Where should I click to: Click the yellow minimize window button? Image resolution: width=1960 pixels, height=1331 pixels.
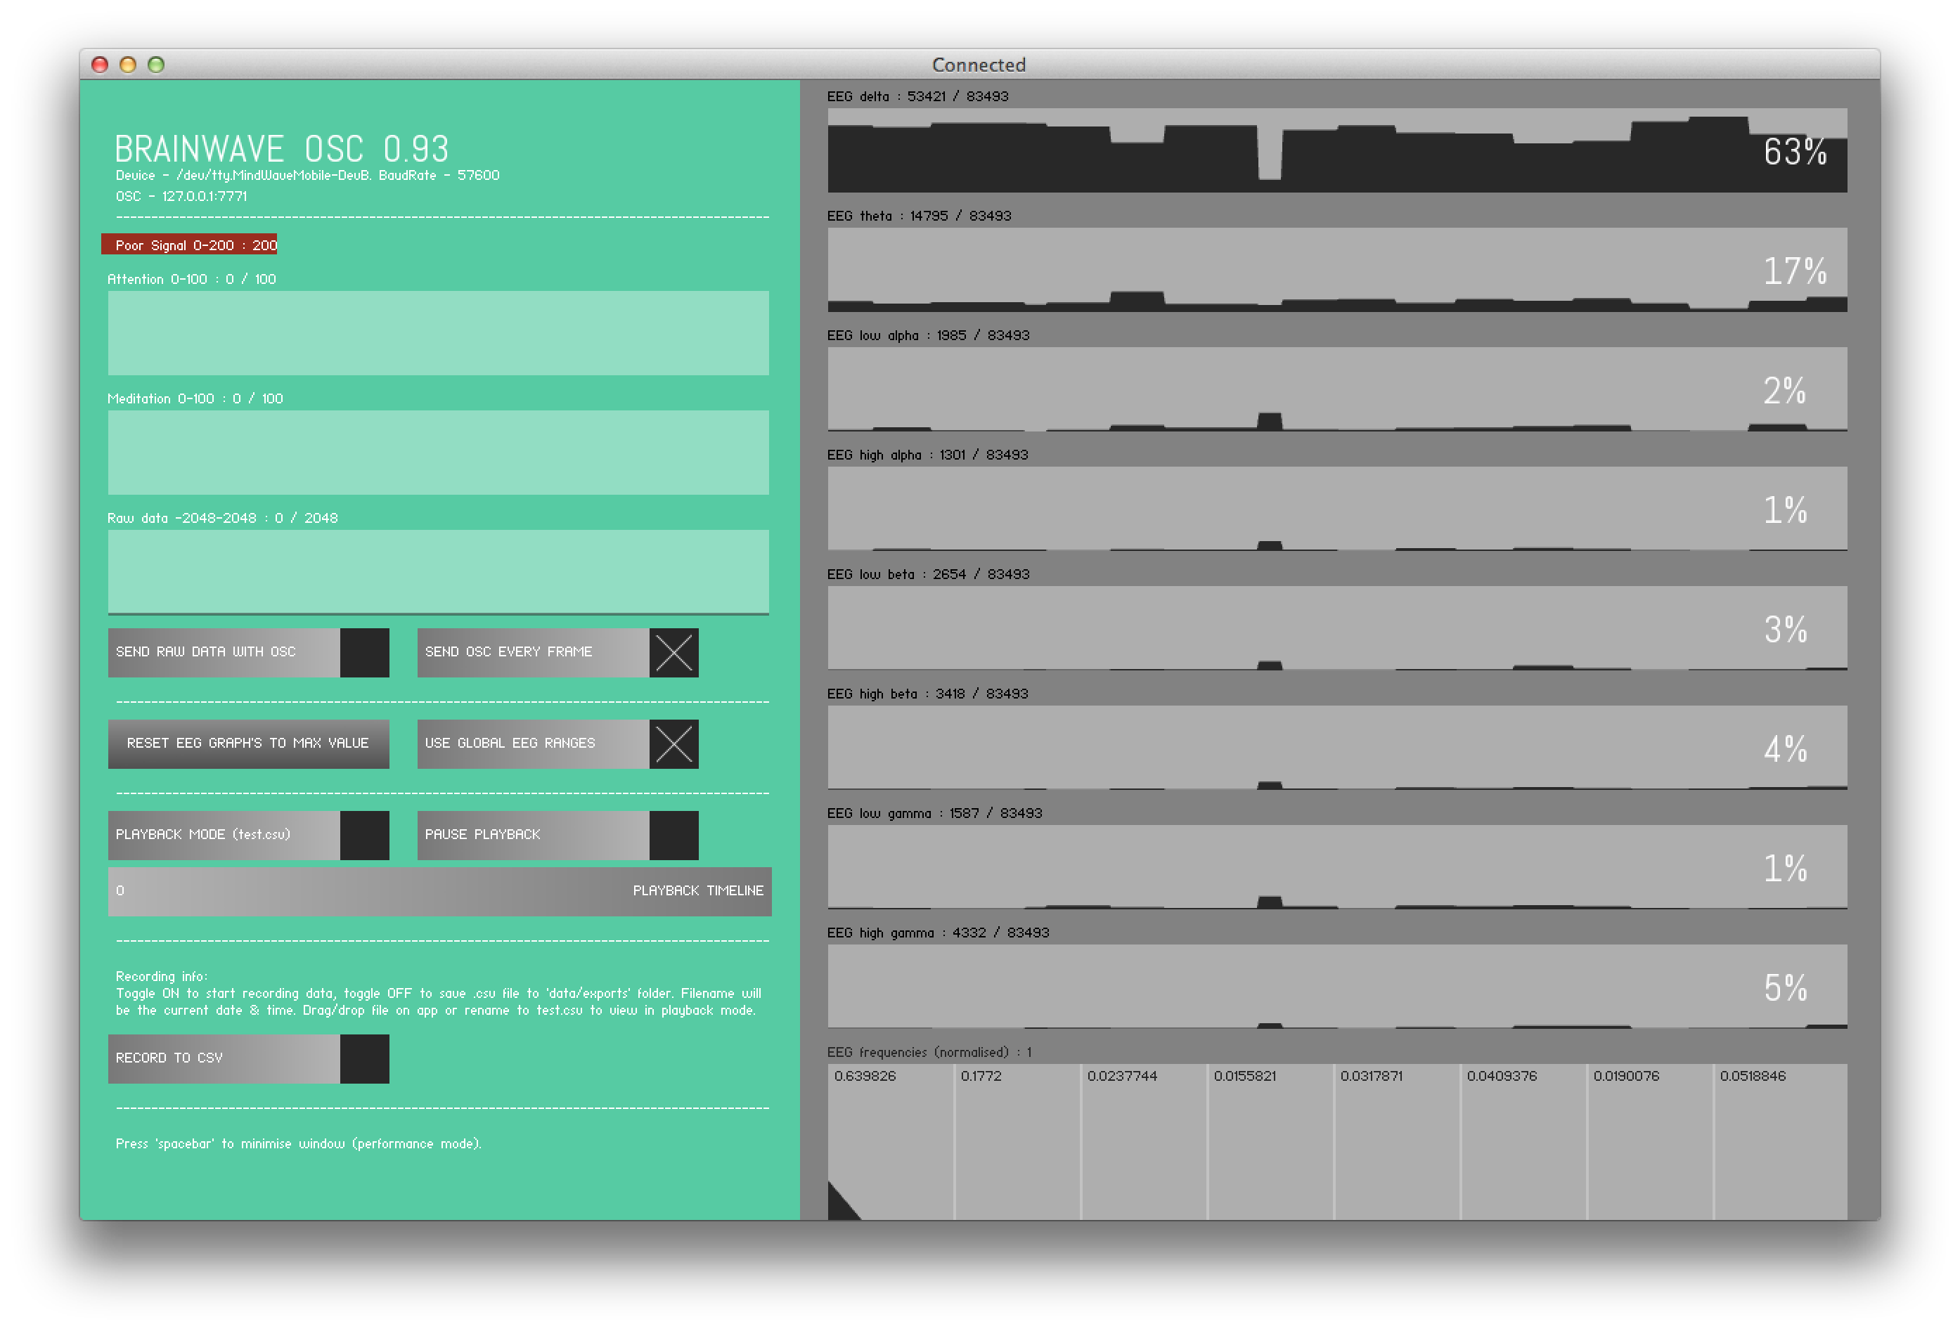[x=128, y=65]
